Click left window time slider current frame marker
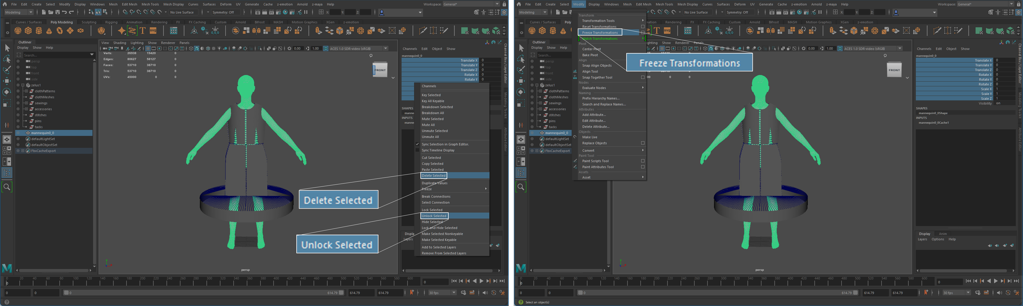 (x=7, y=281)
